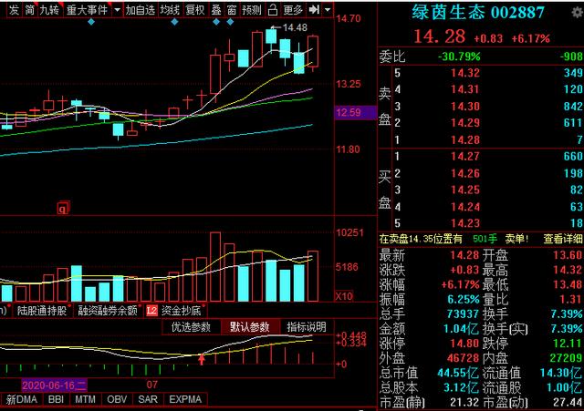Select the 新DMA indicator tab
Viewport: 584px width, 411px height.
pyautogui.click(x=22, y=399)
